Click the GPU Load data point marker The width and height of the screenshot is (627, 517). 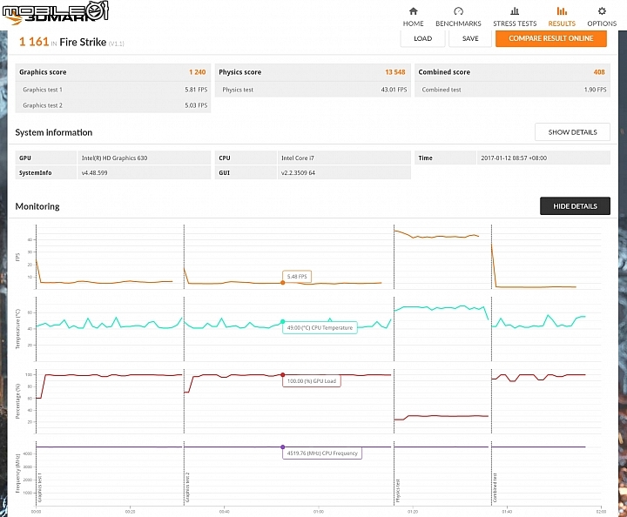pyautogui.click(x=283, y=375)
